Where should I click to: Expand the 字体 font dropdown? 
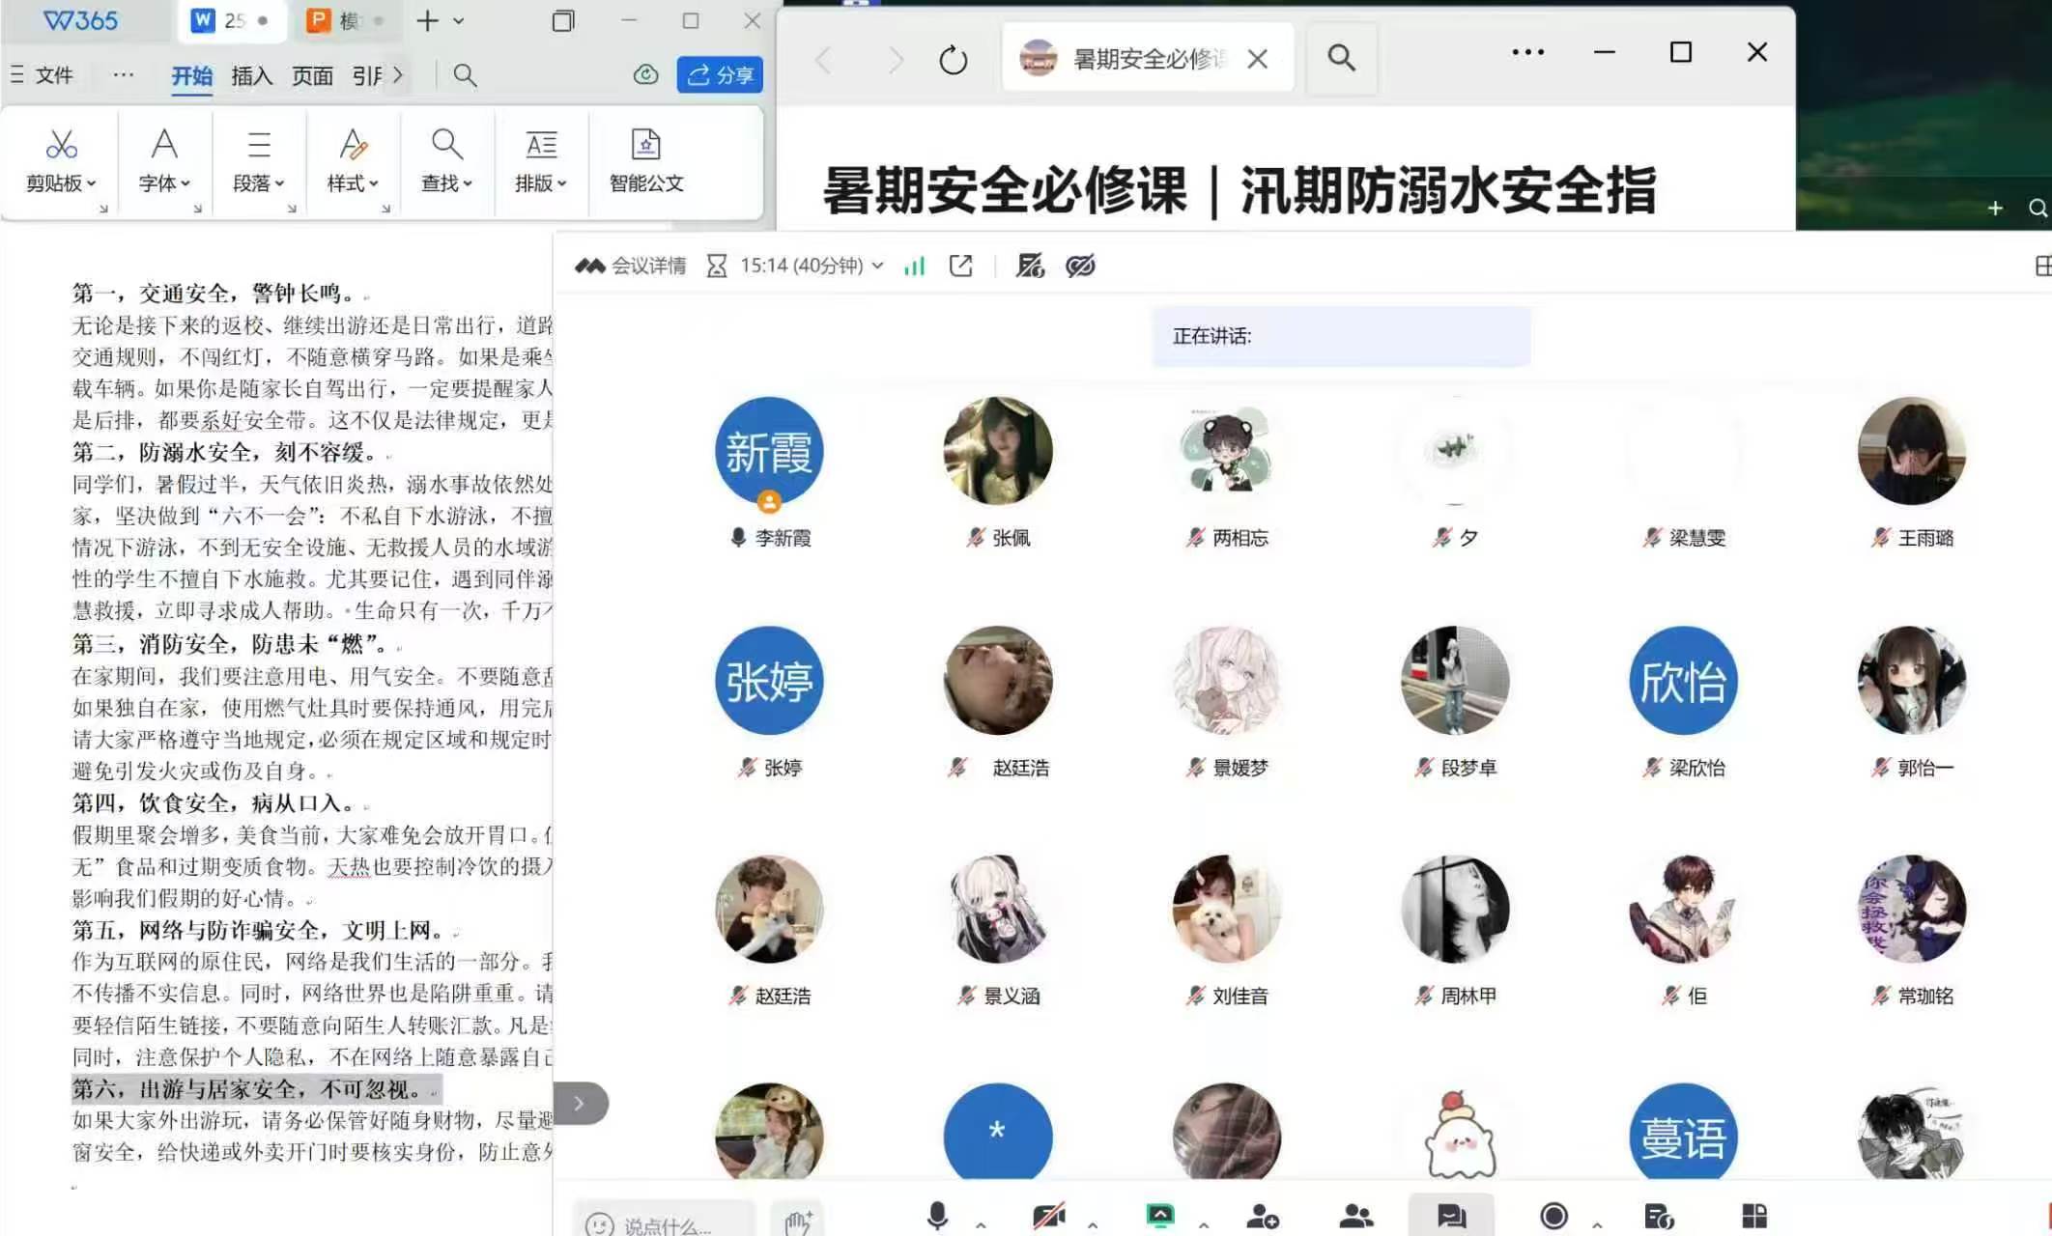point(164,161)
